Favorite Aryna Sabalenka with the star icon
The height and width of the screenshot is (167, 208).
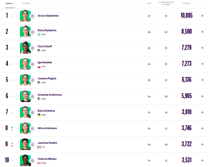pyautogui.click(x=32, y=16)
